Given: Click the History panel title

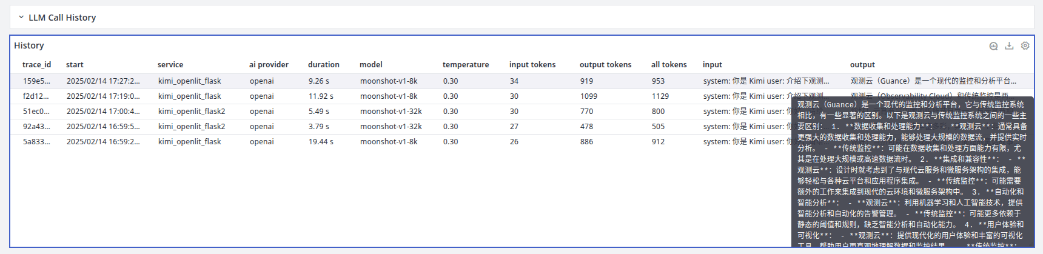Looking at the screenshot, I should click(29, 45).
